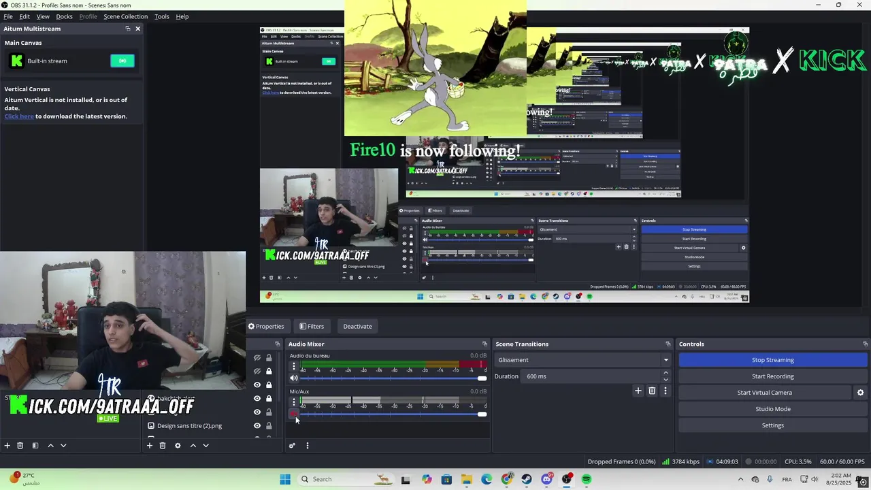The height and width of the screenshot is (490, 871).
Task: Unlock the bakchich alert source
Action: (269, 398)
